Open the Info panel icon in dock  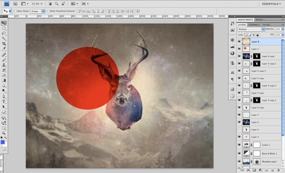(x=232, y=53)
